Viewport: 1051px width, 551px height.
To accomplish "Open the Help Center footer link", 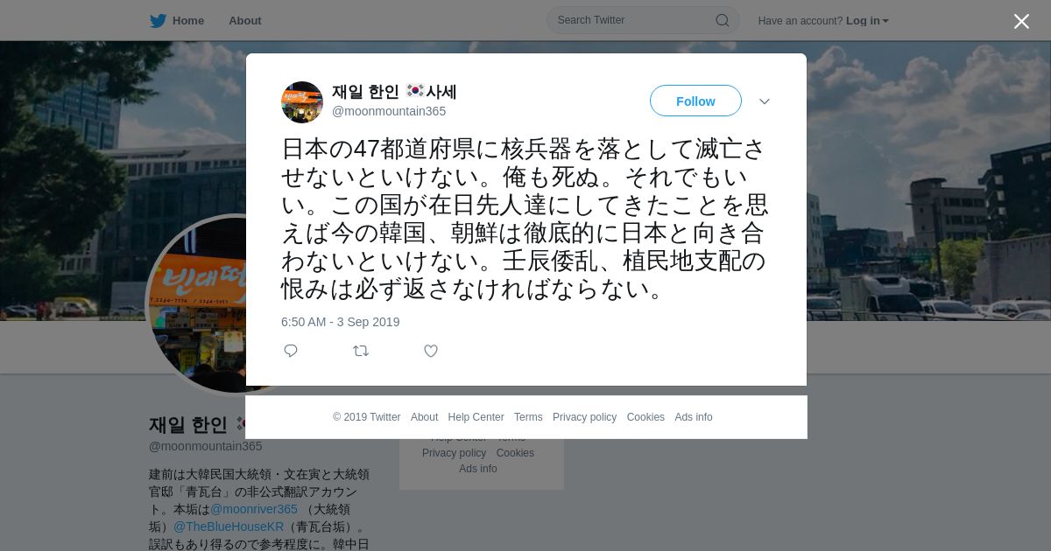I will pos(476,417).
